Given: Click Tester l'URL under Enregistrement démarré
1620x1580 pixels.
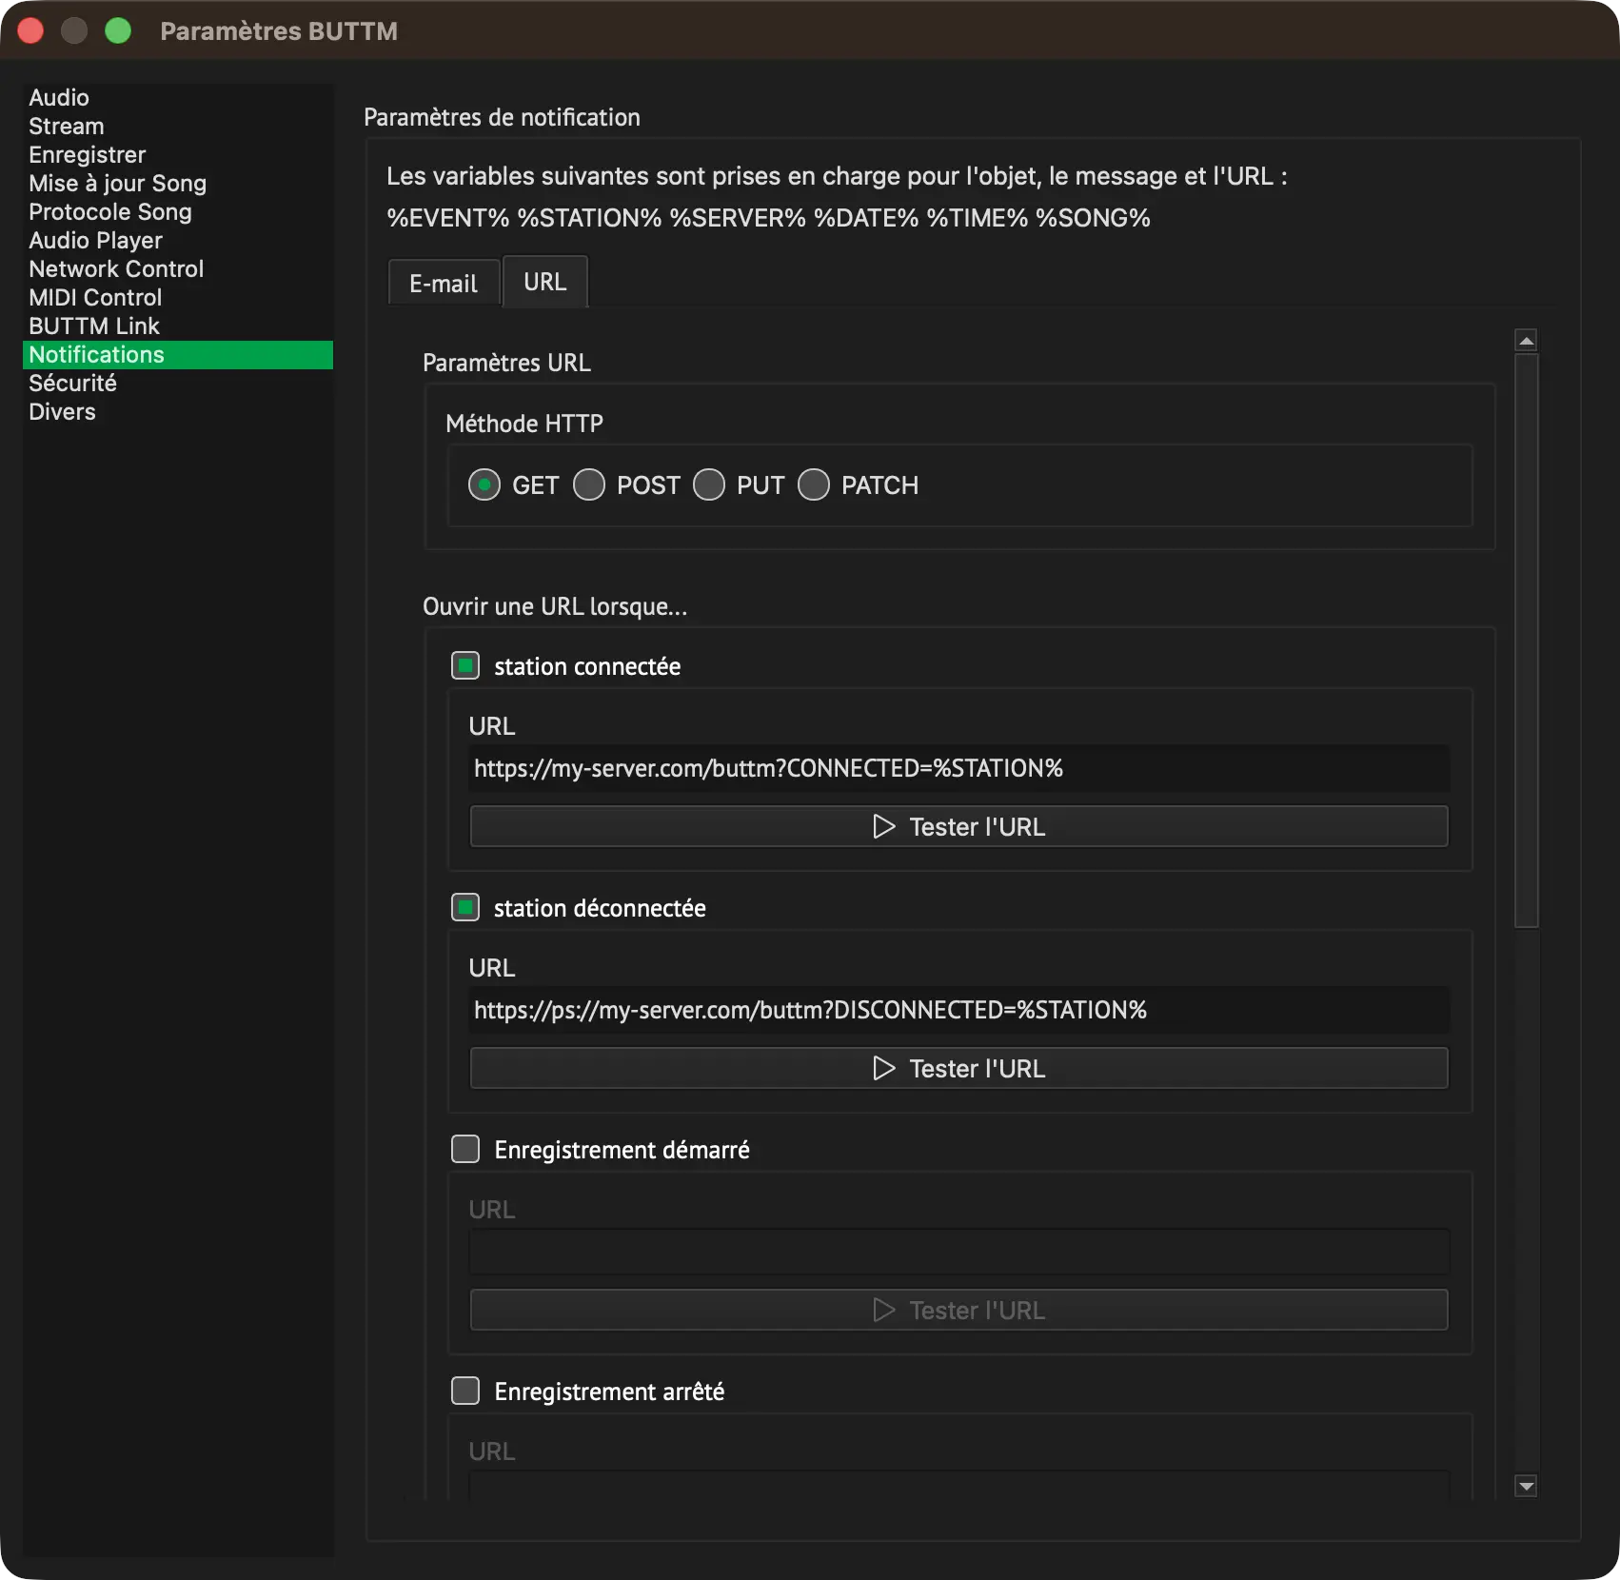Looking at the screenshot, I should pyautogui.click(x=959, y=1310).
